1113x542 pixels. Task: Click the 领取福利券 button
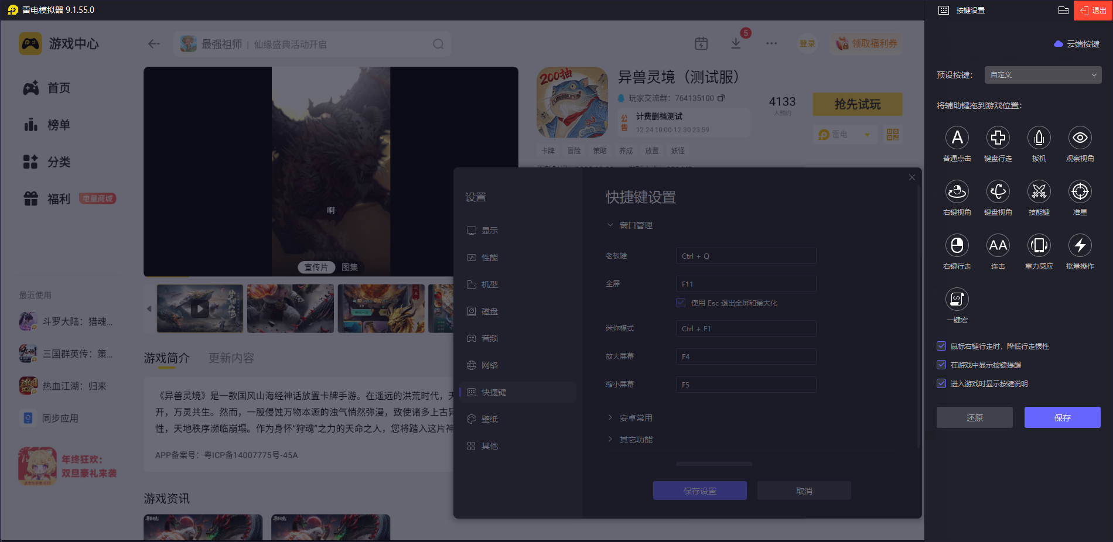coord(866,44)
